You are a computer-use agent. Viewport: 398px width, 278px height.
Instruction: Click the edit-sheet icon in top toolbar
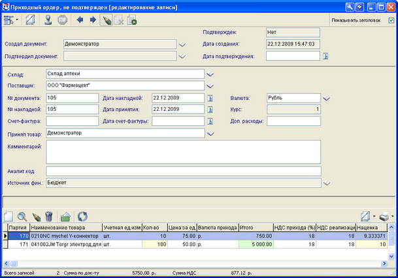[x=31, y=20]
